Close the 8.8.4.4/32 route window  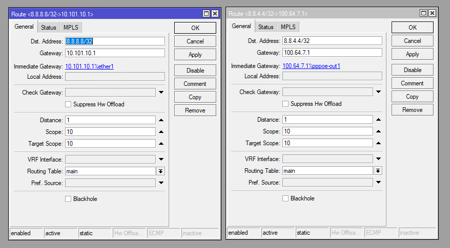(x=432, y=13)
